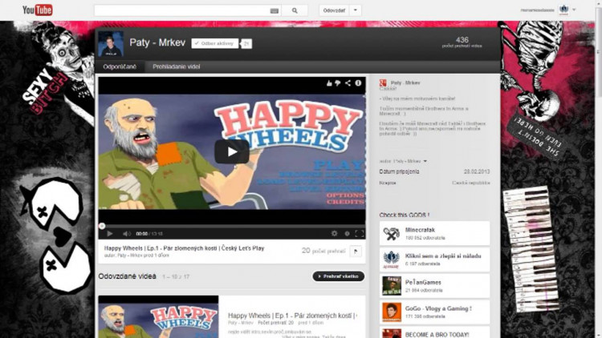Click the PeTanGames channel avatar
The image size is (602, 338).
[392, 286]
